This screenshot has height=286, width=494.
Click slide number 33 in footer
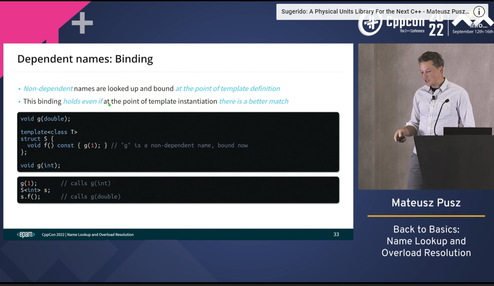coord(336,234)
